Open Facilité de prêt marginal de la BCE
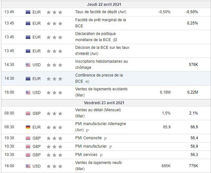Screen dimensions: 211x173 [x=100, y=23]
